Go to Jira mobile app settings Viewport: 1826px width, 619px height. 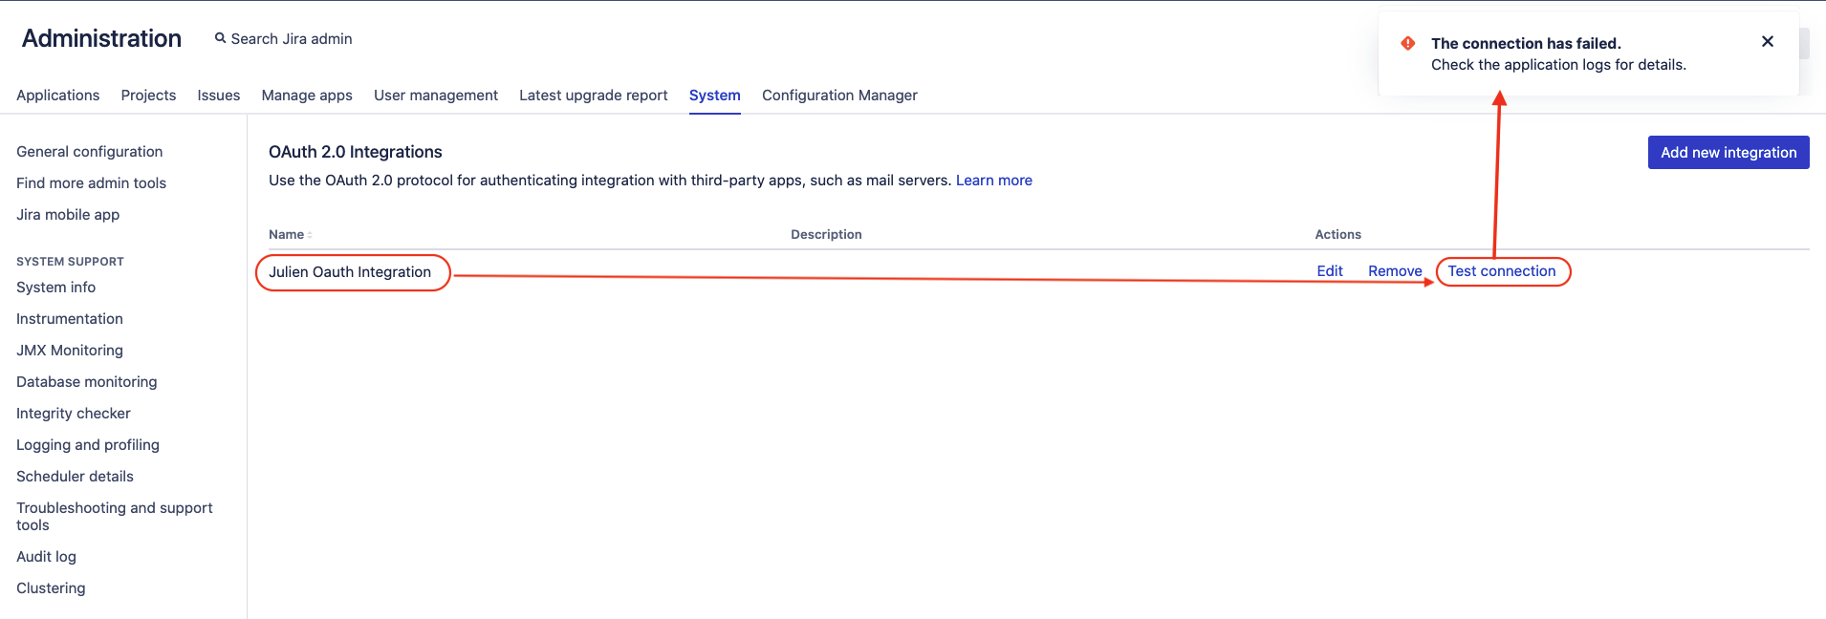point(68,215)
